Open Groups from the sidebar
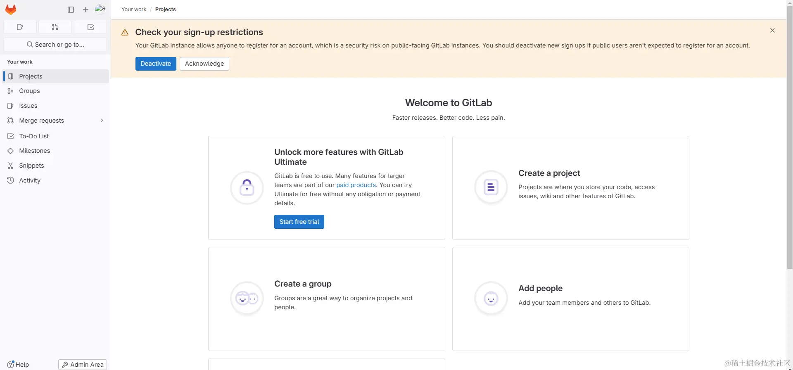793x370 pixels. coord(29,91)
